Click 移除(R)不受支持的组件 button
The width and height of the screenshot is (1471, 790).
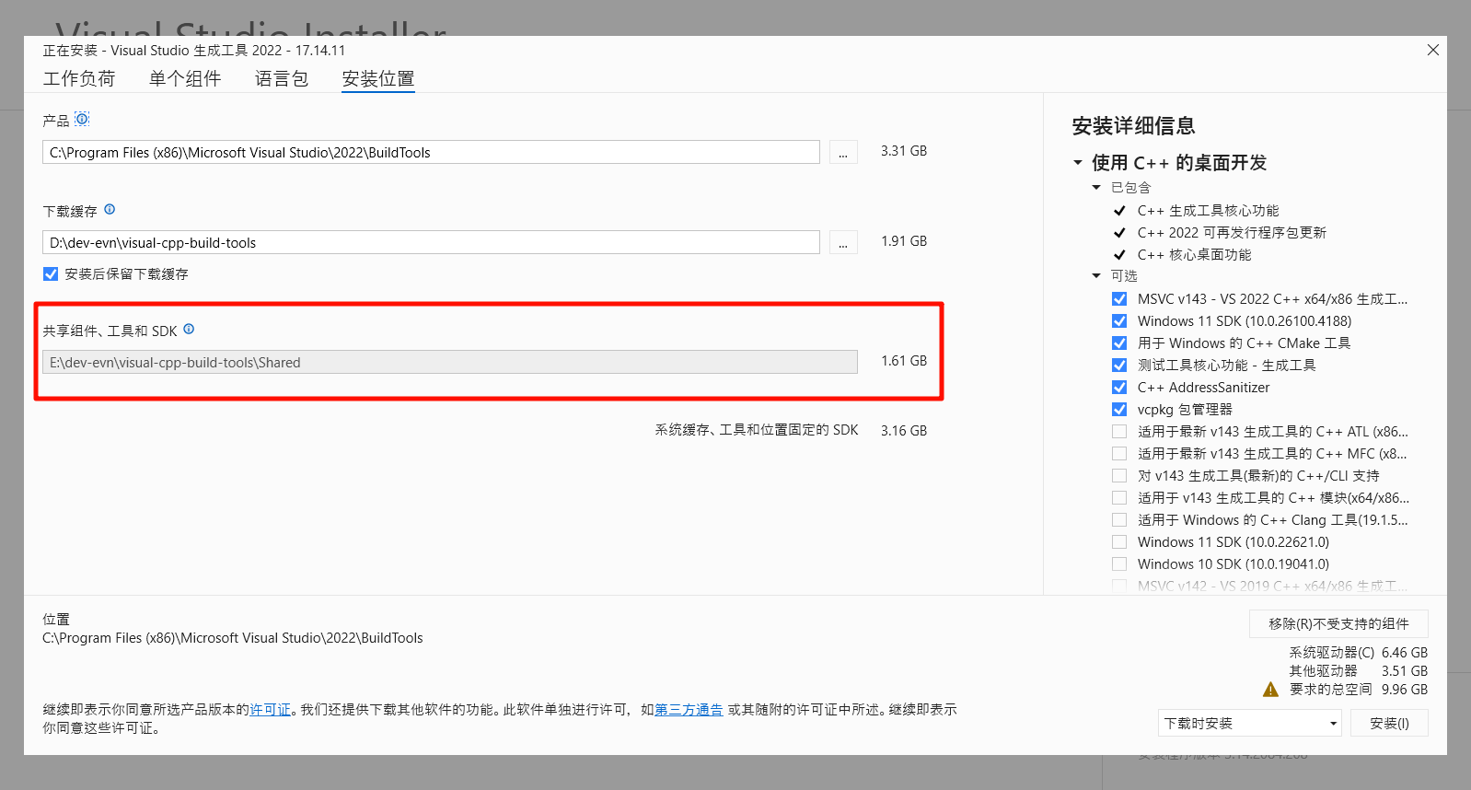[1338, 623]
